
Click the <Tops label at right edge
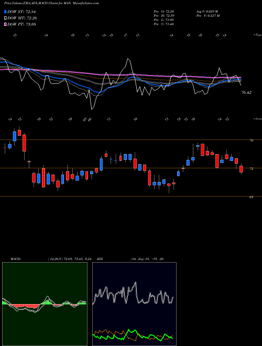pyautogui.click(x=258, y=35)
